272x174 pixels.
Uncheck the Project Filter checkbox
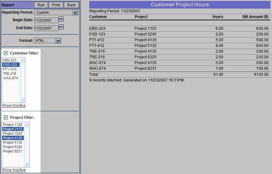(x=6, y=118)
